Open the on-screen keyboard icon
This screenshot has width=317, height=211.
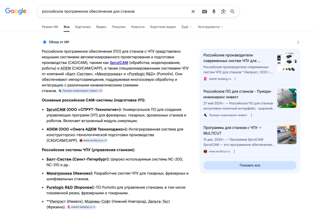pos(204,11)
